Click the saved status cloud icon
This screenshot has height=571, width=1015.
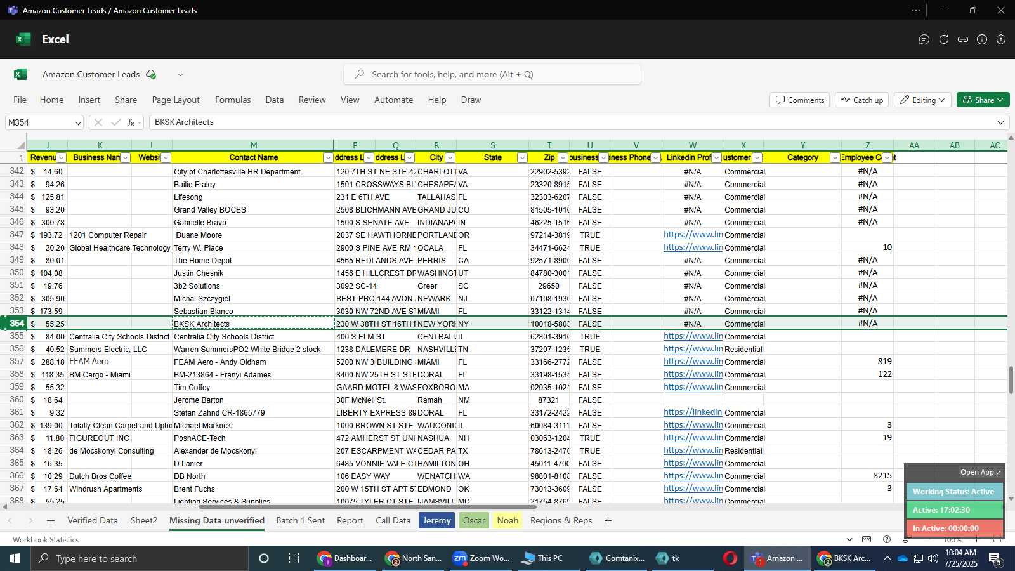pyautogui.click(x=151, y=74)
